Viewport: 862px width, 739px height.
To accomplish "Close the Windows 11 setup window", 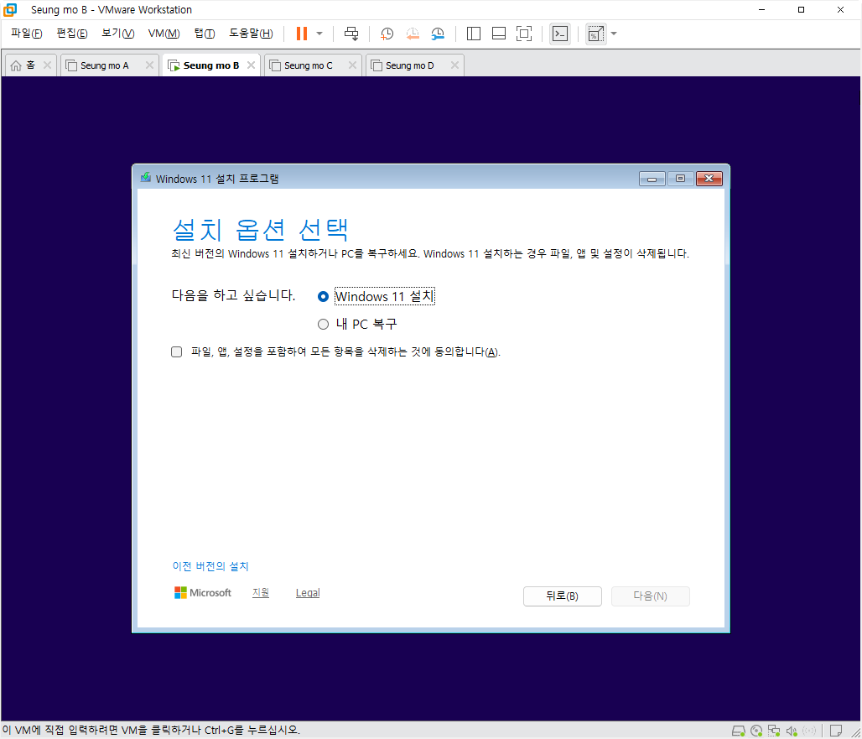I will click(x=709, y=179).
